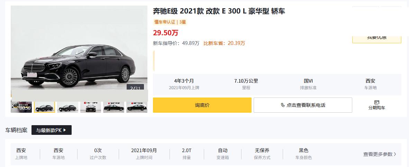Select the fifth side-view thumbnail
This screenshot has width=409, height=167.
114,107
